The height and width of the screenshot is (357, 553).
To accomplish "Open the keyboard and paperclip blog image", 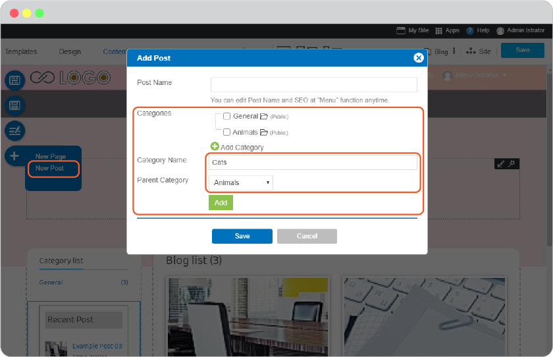I will pyautogui.click(x=425, y=317).
